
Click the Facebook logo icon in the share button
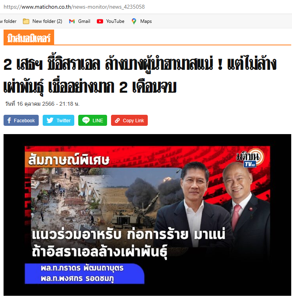pyautogui.click(x=9, y=120)
